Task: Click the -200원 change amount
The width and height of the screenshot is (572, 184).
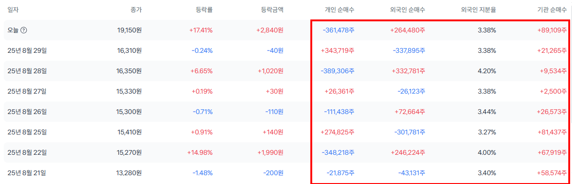Action: point(273,173)
